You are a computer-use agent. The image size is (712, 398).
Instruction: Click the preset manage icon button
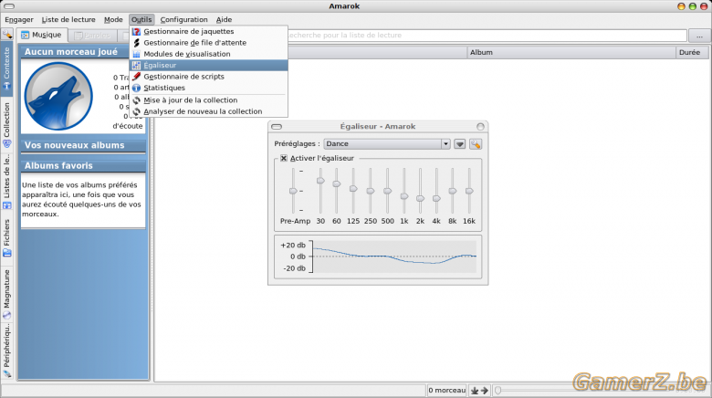pos(476,144)
